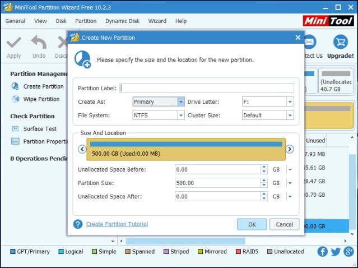Expand the Drive Letter dropdown
This screenshot has height=268, width=358.
pyautogui.click(x=290, y=102)
